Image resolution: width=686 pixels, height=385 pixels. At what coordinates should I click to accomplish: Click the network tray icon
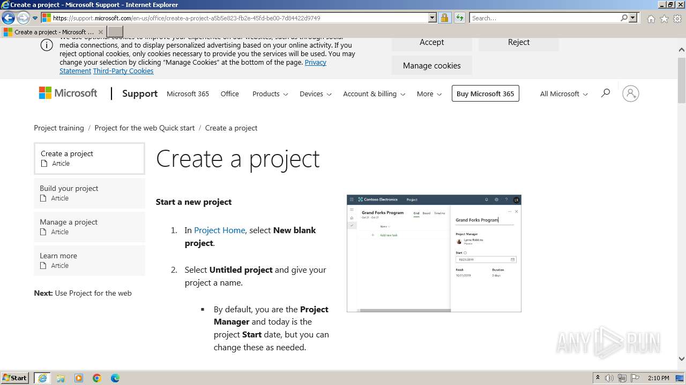point(622,378)
